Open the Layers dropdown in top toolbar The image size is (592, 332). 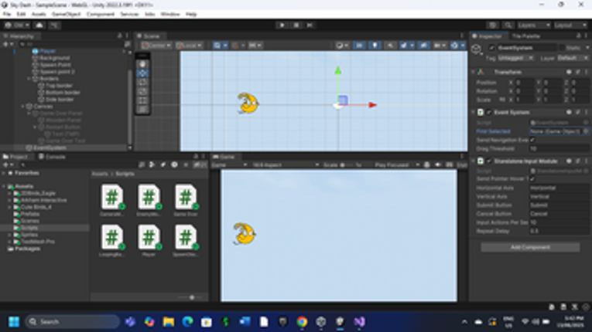pos(533,25)
